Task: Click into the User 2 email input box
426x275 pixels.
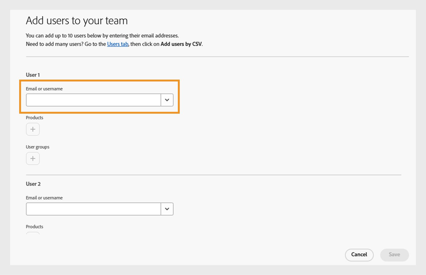Action: pos(93,209)
